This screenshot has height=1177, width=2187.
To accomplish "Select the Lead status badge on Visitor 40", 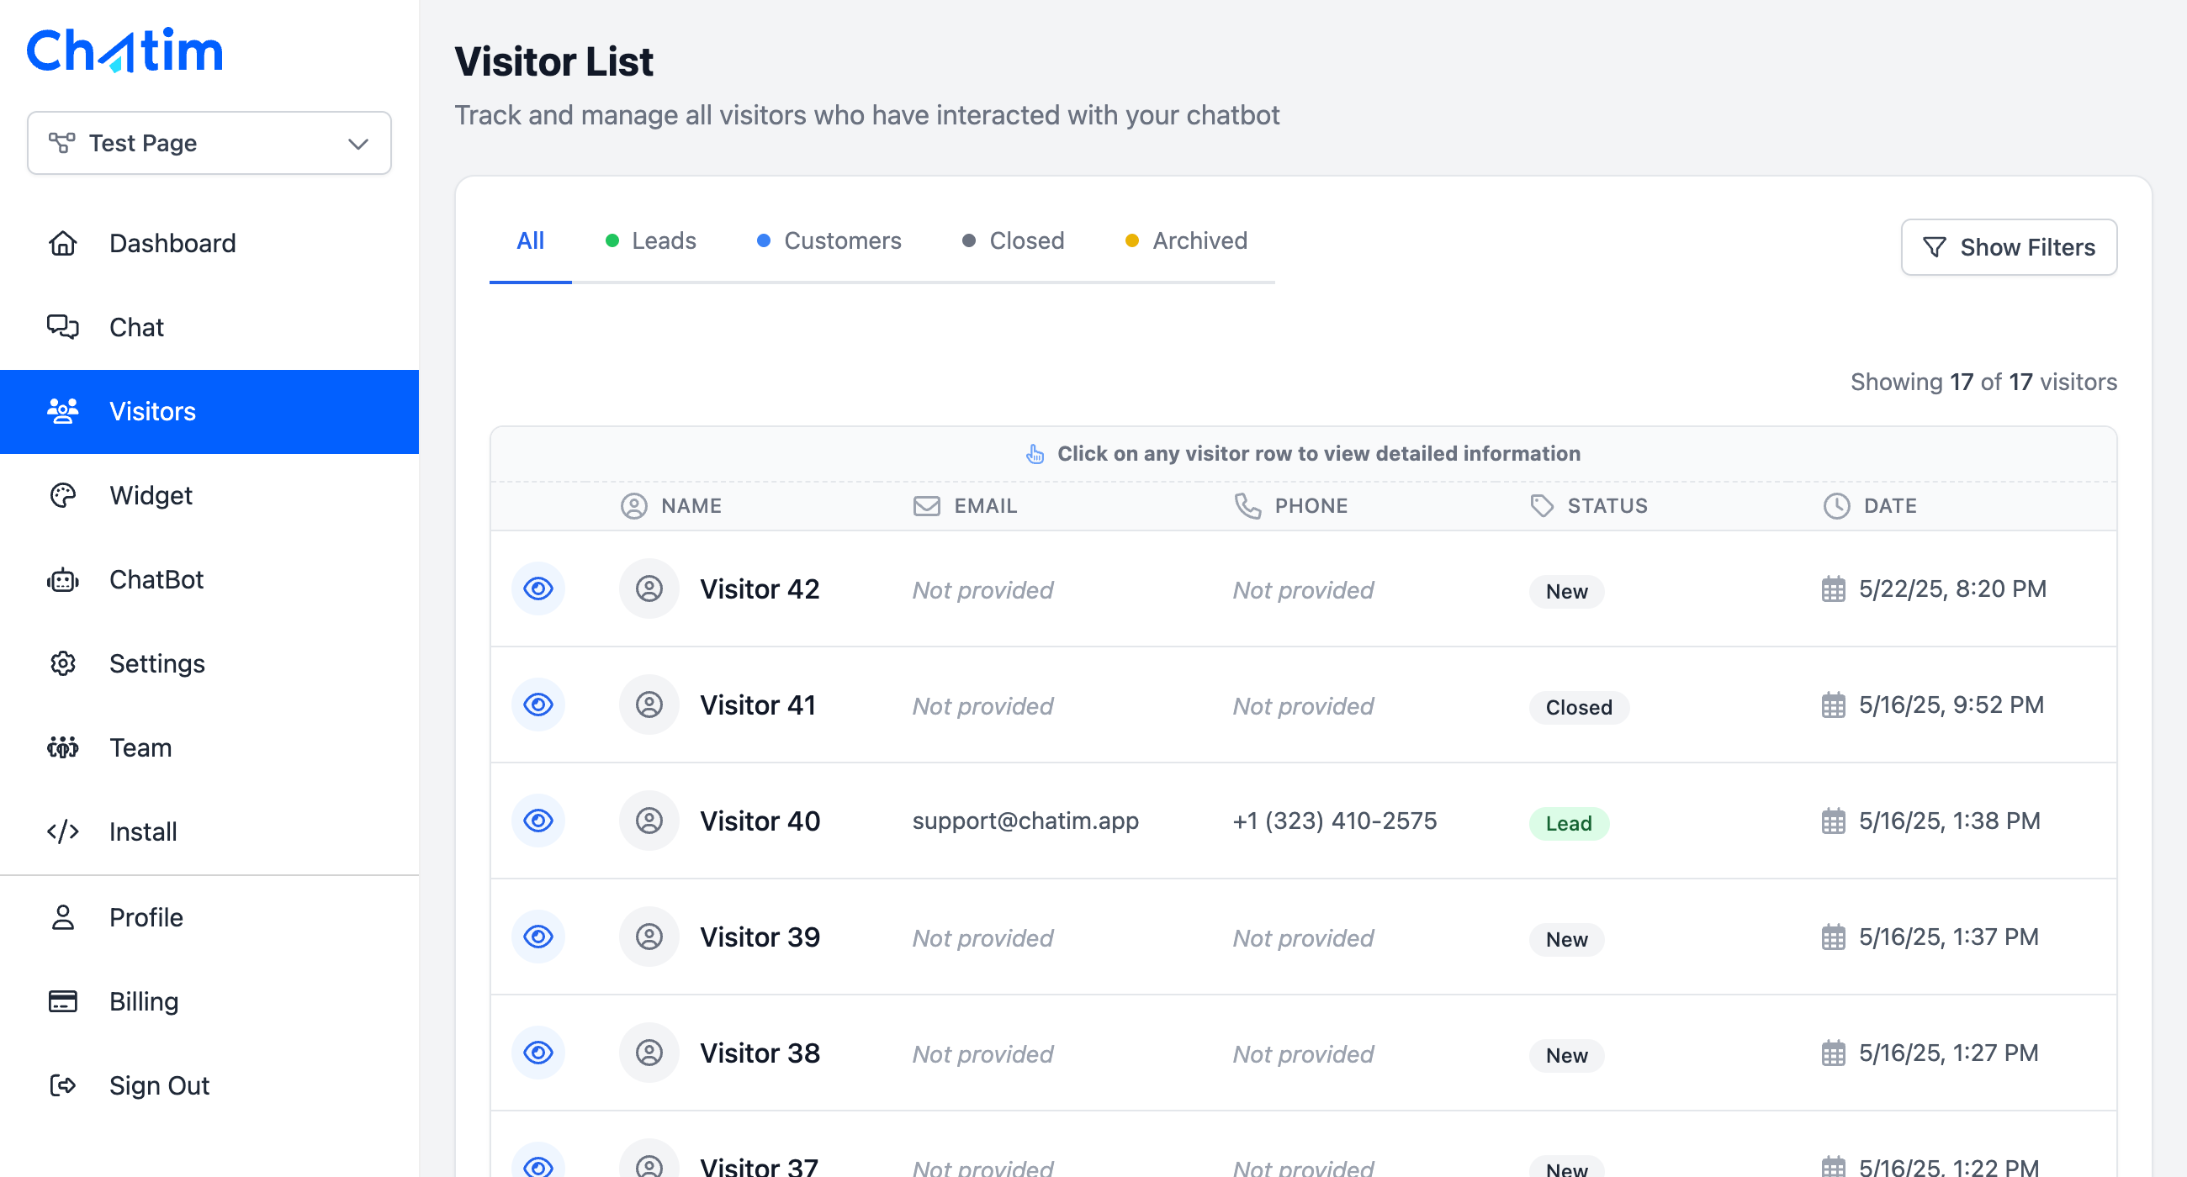I will (x=1567, y=823).
